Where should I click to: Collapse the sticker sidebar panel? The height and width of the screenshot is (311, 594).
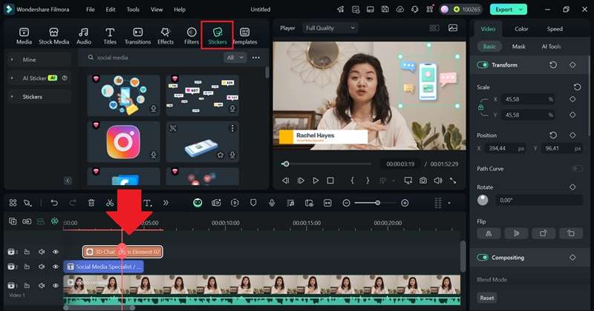coord(68,181)
